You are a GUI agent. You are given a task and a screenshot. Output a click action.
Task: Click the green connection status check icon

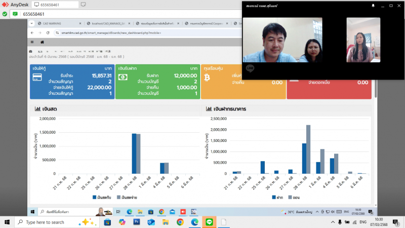coord(5,14)
